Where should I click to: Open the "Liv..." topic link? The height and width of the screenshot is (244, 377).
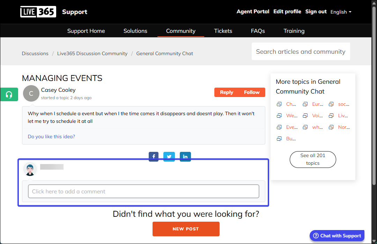tap(343, 116)
